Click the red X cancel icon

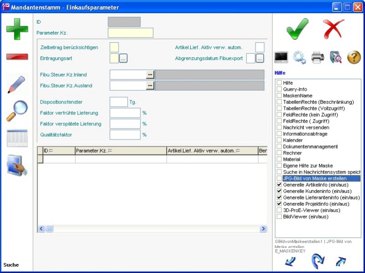pos(334,29)
